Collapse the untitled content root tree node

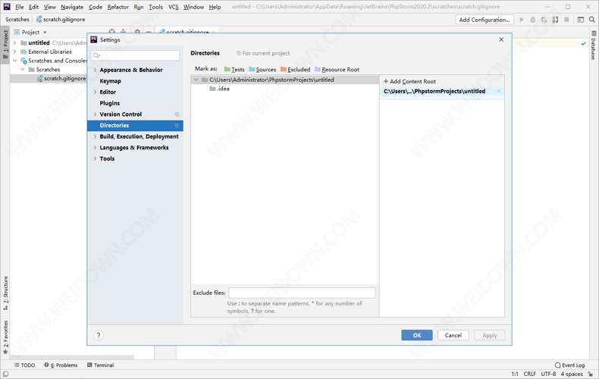(196, 80)
